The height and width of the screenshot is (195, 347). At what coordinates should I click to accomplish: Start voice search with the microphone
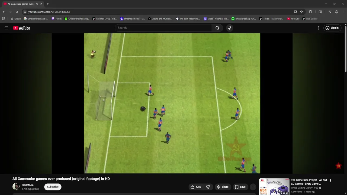[230, 28]
